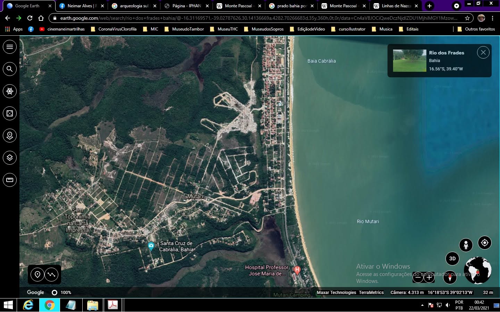The width and height of the screenshot is (500, 312).
Task: Close the Rio dos Frades info card
Action: point(483,52)
